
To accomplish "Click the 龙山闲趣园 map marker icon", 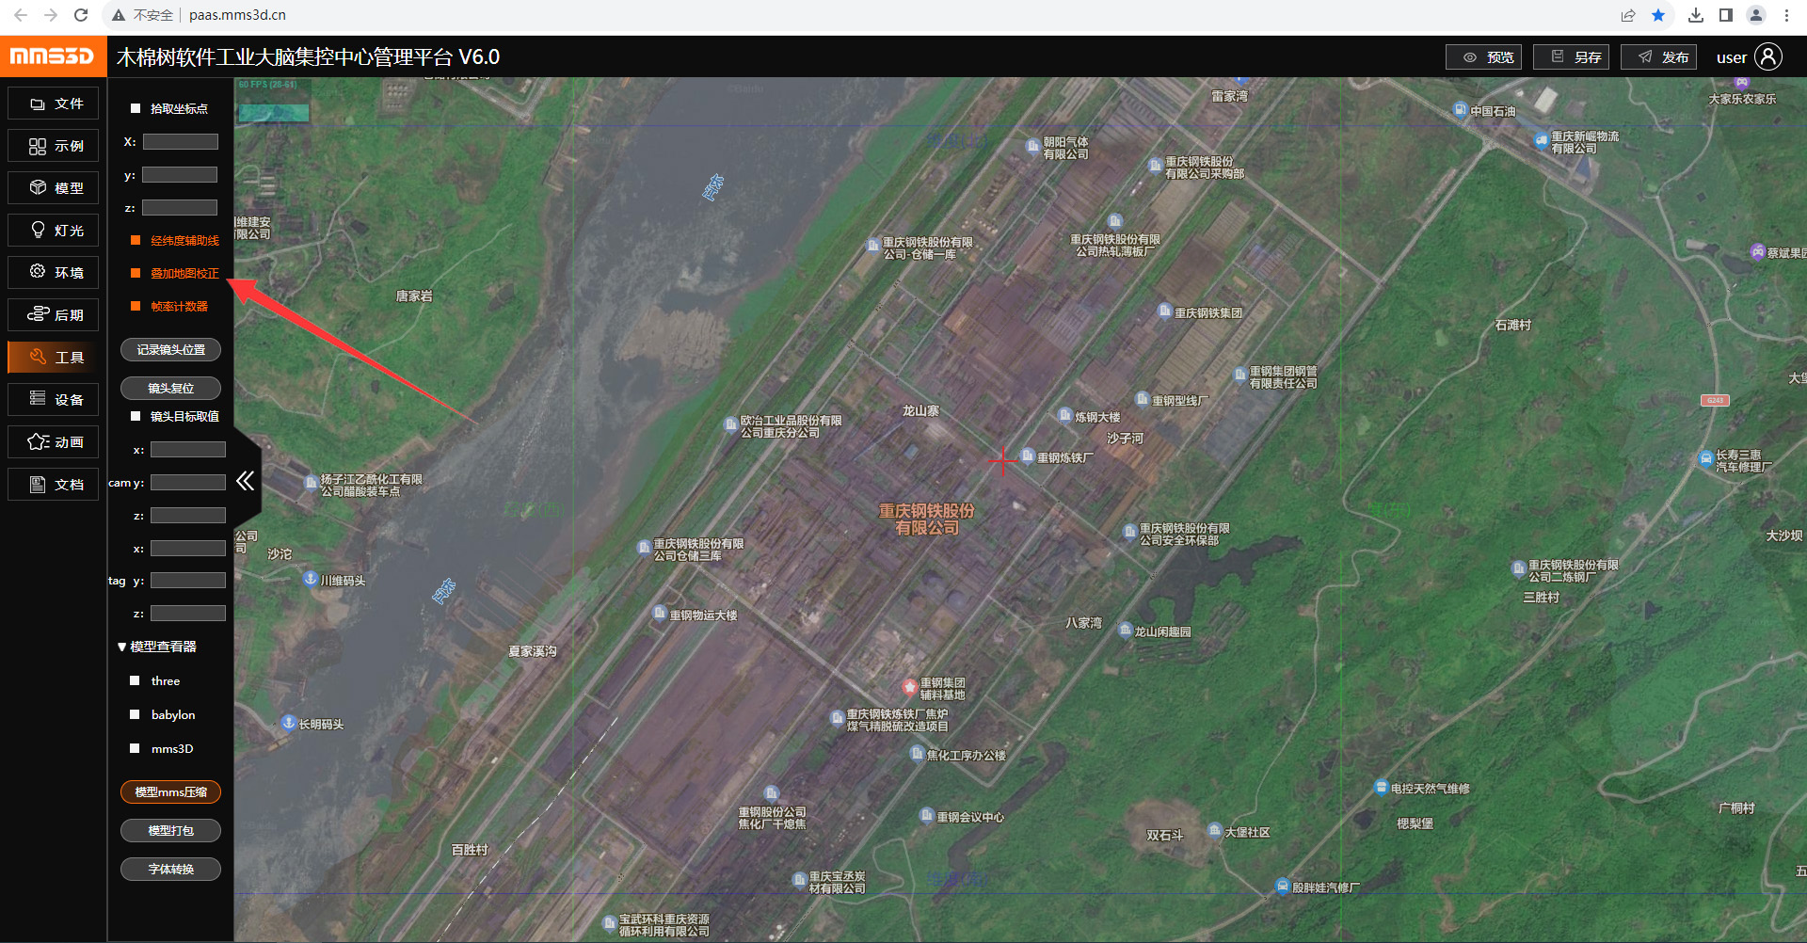I will [x=1125, y=631].
